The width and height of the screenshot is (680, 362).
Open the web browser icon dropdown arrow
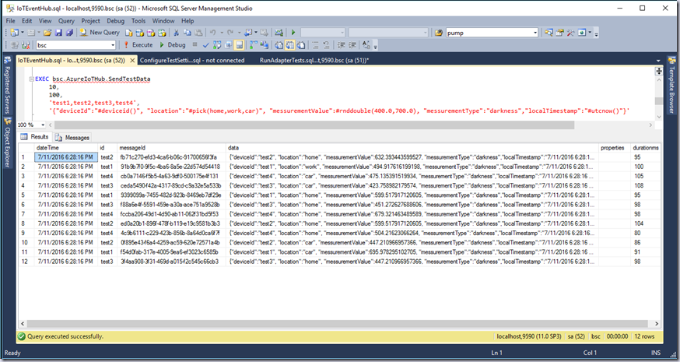pyautogui.click(x=591, y=33)
